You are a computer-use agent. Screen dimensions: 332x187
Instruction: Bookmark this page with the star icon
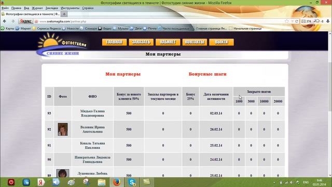(287, 21)
